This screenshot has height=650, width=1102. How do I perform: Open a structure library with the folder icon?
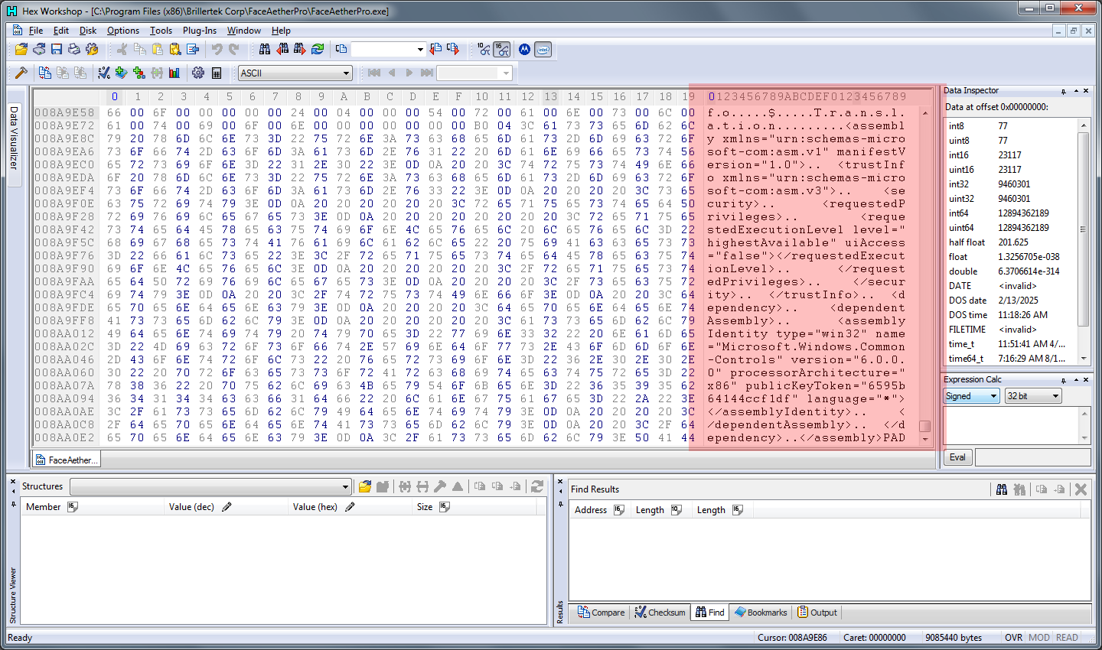(366, 485)
